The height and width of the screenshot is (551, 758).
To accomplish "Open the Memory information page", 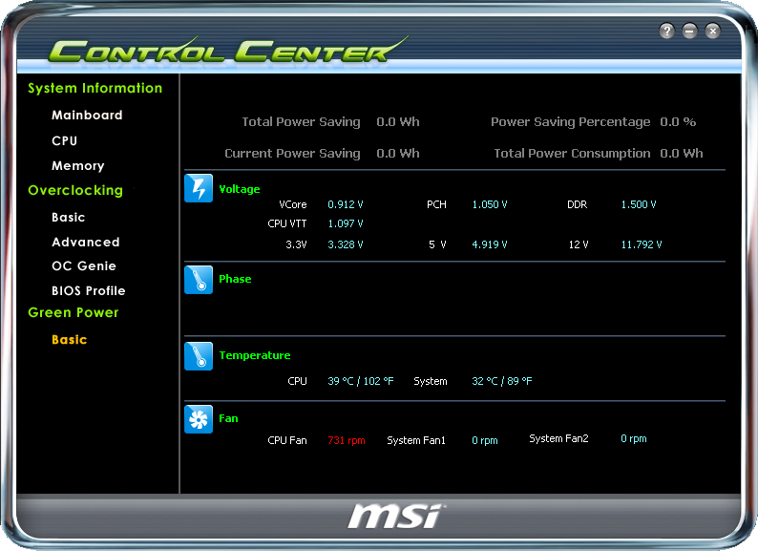I will click(x=78, y=166).
